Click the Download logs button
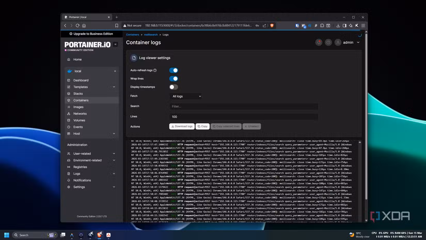426x240 pixels. pyautogui.click(x=182, y=126)
